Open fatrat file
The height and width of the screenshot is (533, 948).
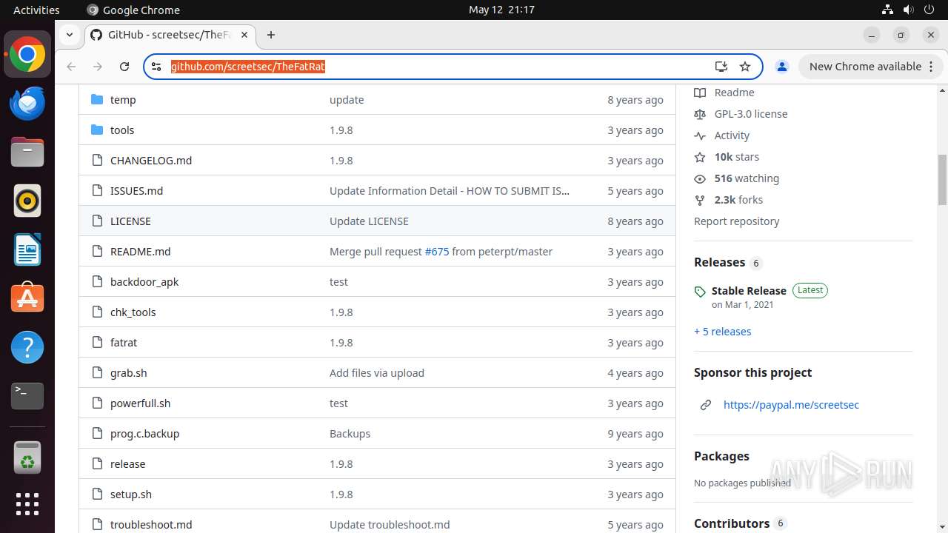pyautogui.click(x=124, y=342)
